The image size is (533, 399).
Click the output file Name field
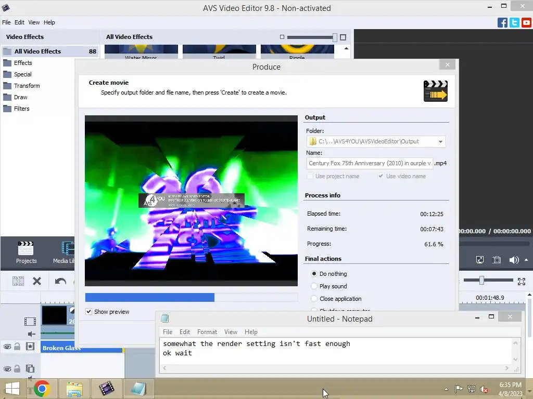pyautogui.click(x=370, y=163)
